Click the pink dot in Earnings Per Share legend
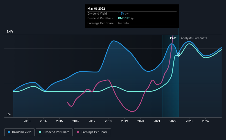Viewport: 226px width, 140px height. tap(78, 132)
